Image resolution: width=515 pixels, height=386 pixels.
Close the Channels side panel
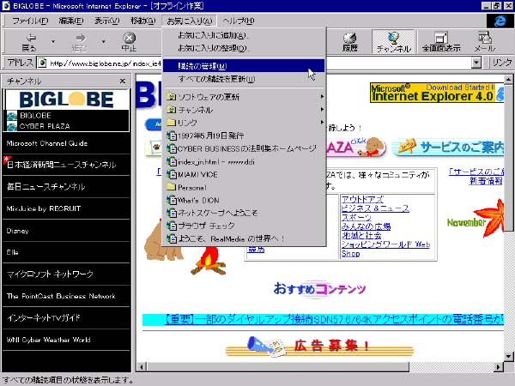click(123, 81)
